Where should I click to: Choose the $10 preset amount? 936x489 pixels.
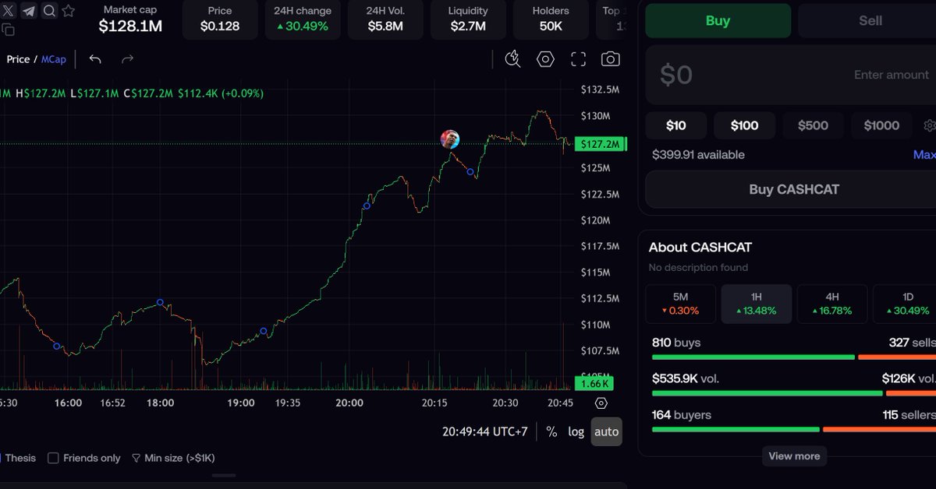click(676, 125)
